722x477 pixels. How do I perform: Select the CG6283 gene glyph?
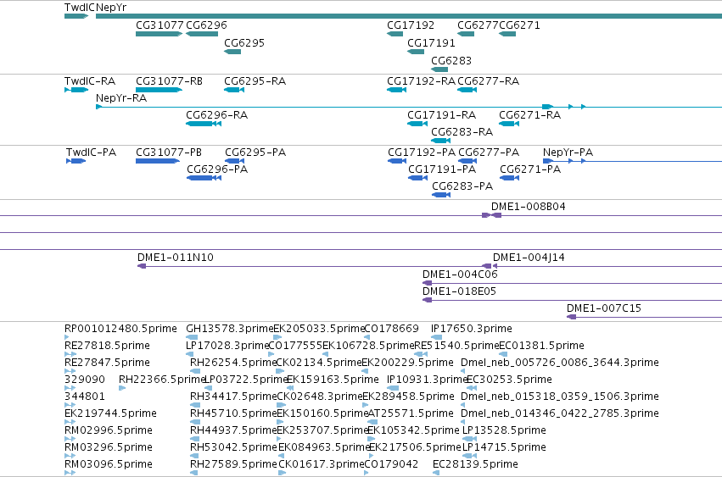(439, 69)
